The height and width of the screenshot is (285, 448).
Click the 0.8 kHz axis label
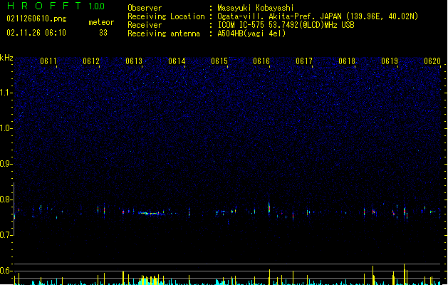point(6,199)
